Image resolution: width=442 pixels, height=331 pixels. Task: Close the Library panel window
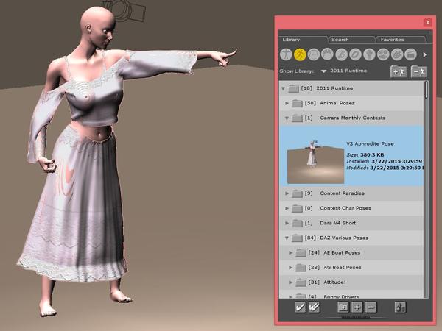point(427,22)
